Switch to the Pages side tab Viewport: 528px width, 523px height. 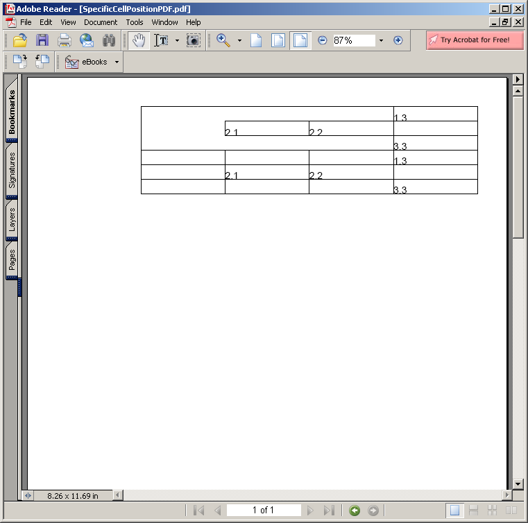coord(12,260)
